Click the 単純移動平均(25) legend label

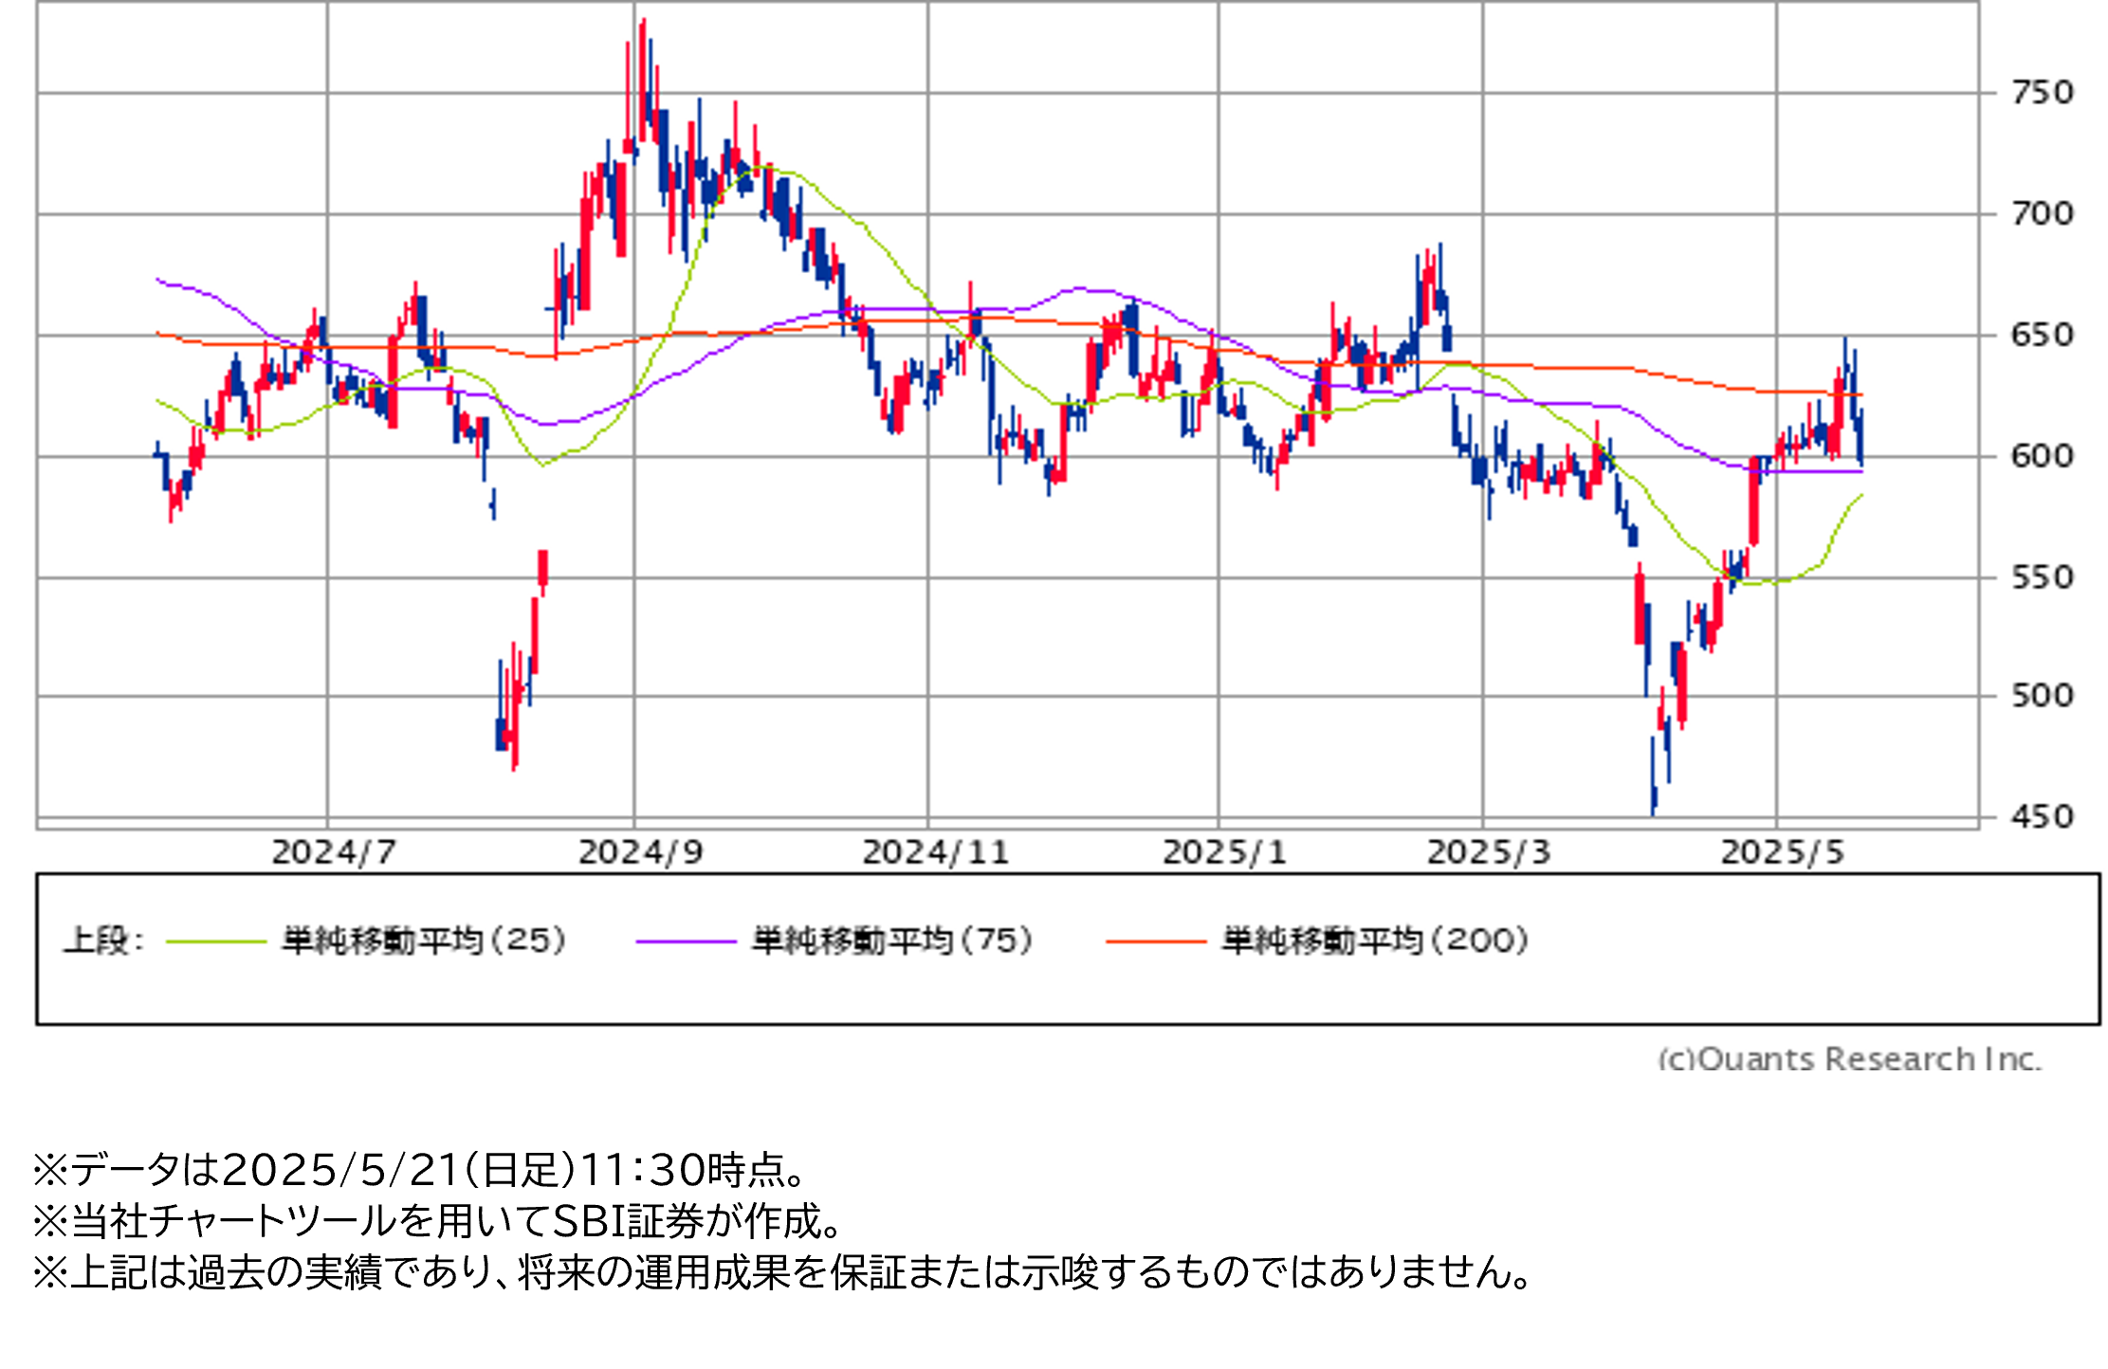[x=424, y=940]
